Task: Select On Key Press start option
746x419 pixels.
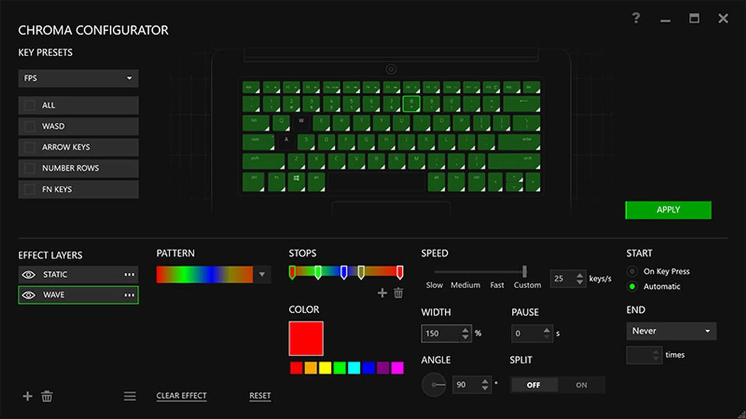Action: pos(632,271)
